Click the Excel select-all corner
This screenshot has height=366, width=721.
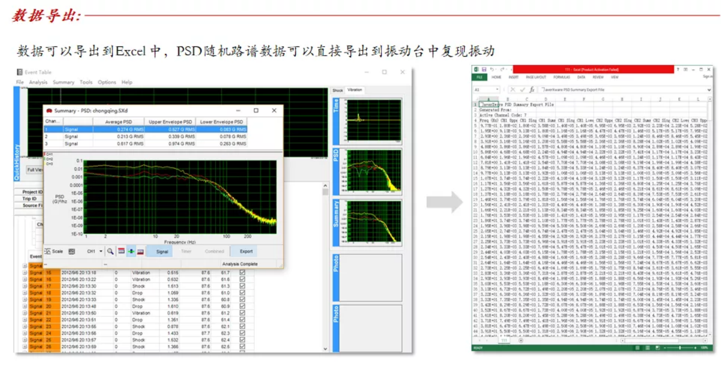coord(476,99)
